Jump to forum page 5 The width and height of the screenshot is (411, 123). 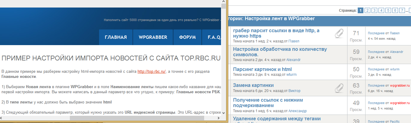[x=388, y=11]
